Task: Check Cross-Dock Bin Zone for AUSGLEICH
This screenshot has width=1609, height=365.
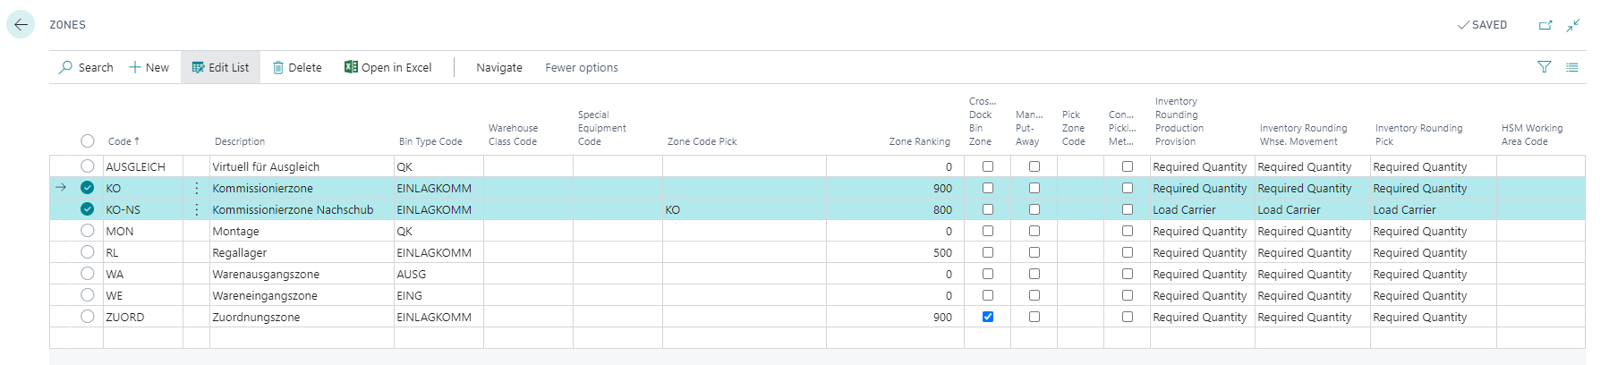Action: (988, 166)
